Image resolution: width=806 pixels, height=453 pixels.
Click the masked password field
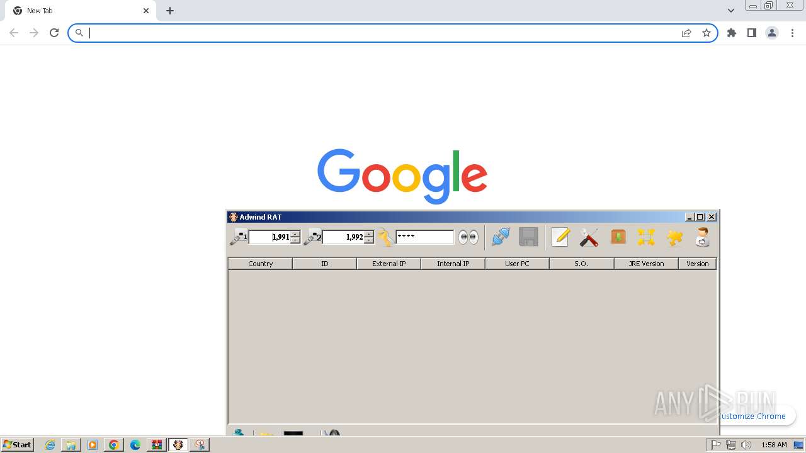(x=424, y=237)
